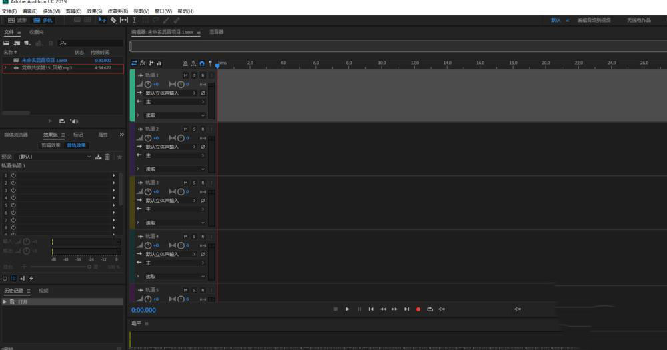
Task: Click the Play button in transport
Action: pyautogui.click(x=347, y=309)
